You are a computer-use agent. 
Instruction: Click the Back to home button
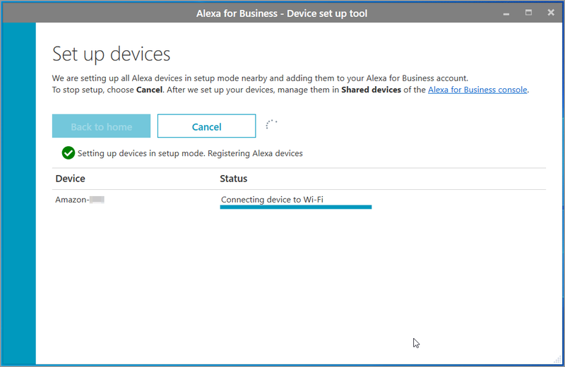(101, 126)
